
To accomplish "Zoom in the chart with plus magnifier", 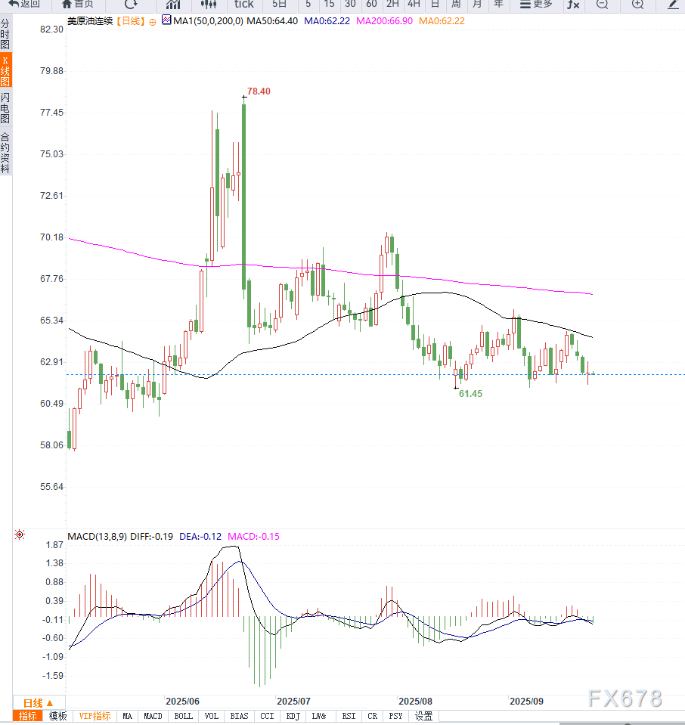I will tap(637, 4).
